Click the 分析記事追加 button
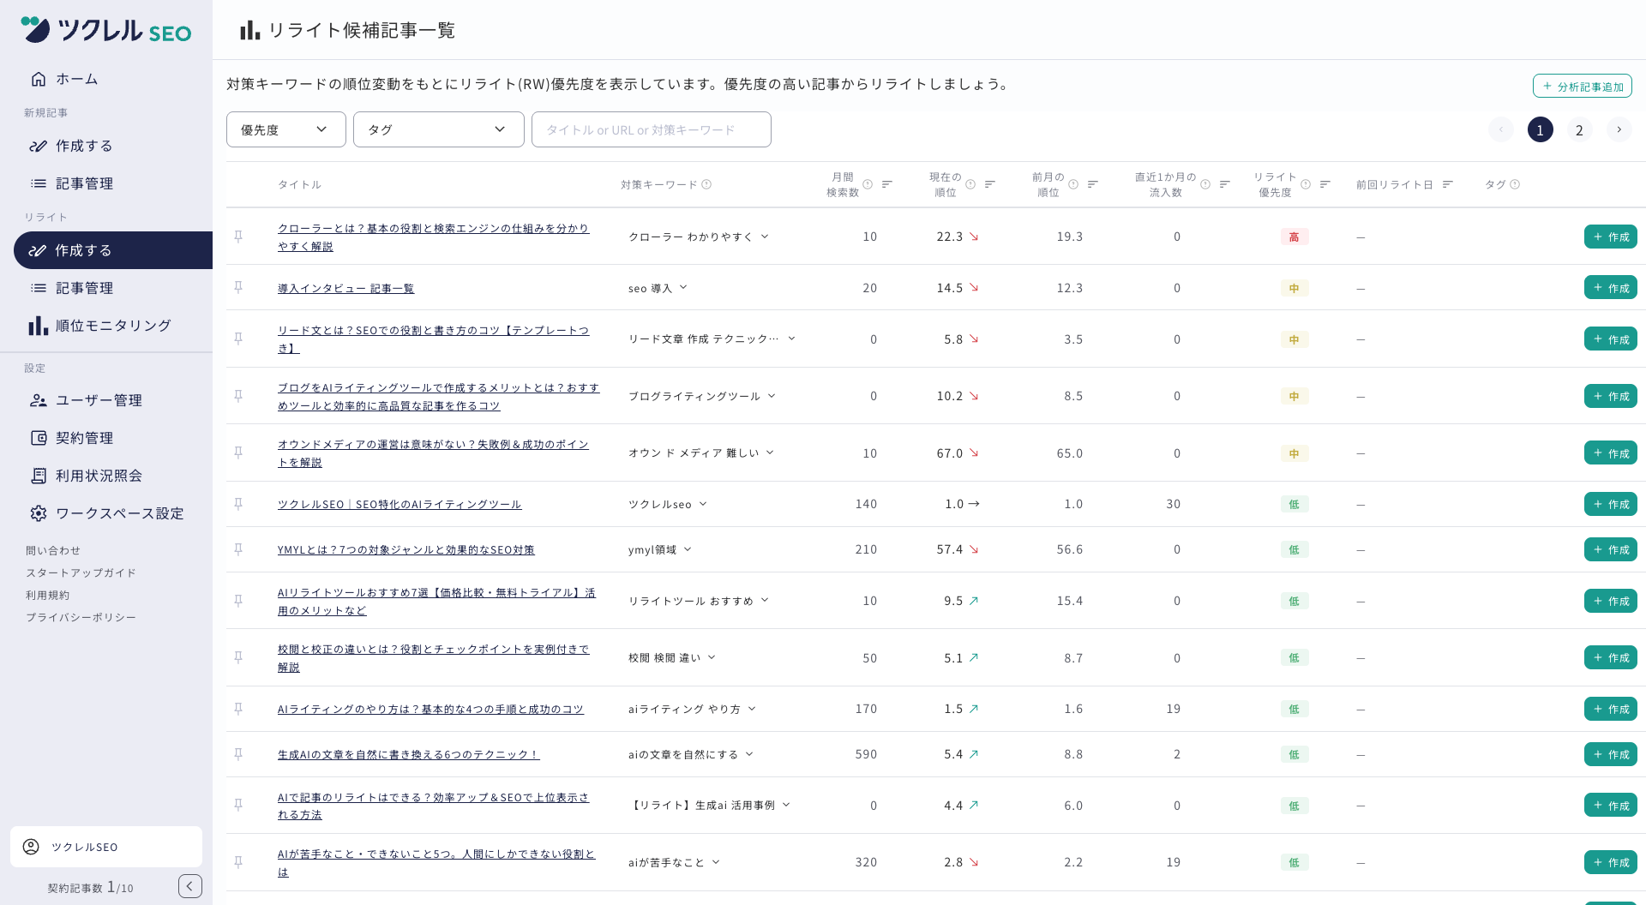The height and width of the screenshot is (905, 1646). pyautogui.click(x=1582, y=86)
